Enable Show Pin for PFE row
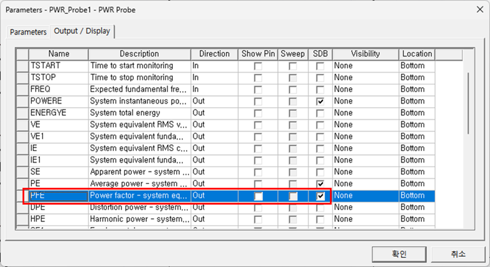The height and width of the screenshot is (267, 490). 258,195
